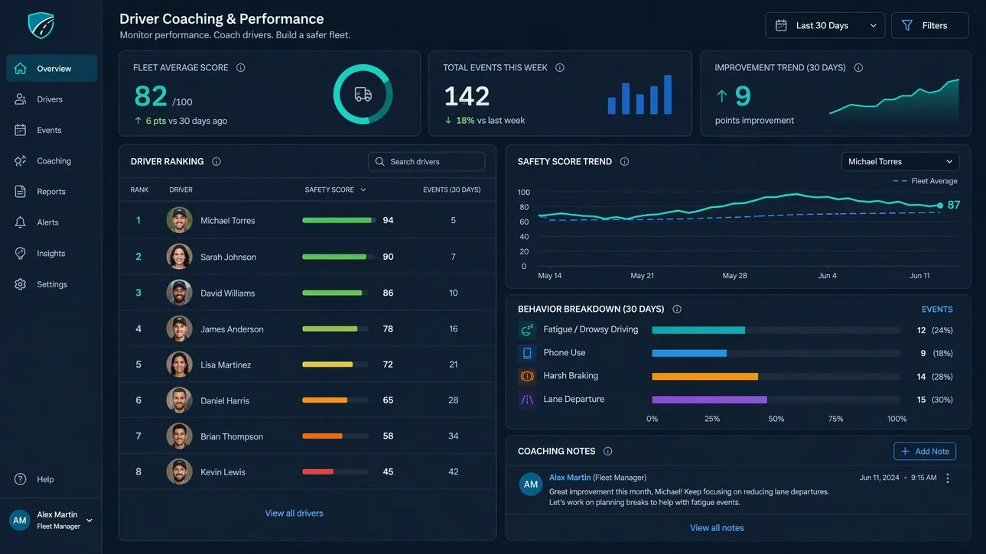This screenshot has width=986, height=554.
Task: Click the Harsh Braking 14 (28%) value
Action: point(935,377)
